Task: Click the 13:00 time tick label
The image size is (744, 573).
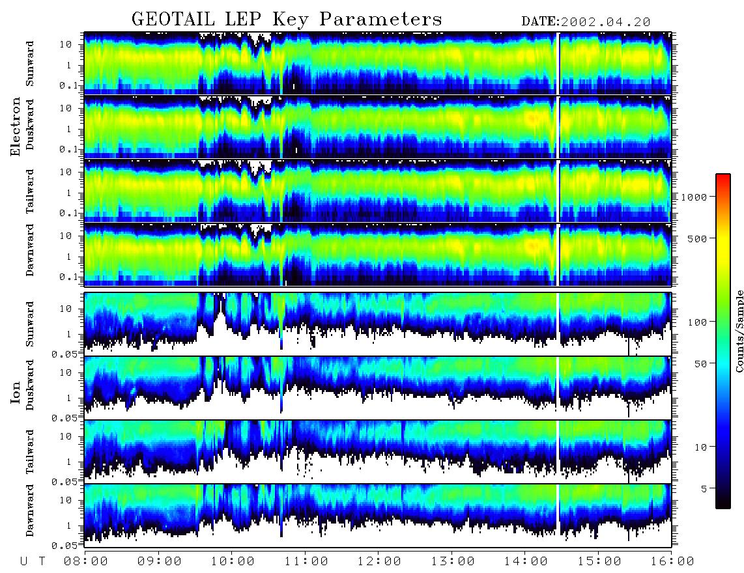Action: tap(453, 561)
